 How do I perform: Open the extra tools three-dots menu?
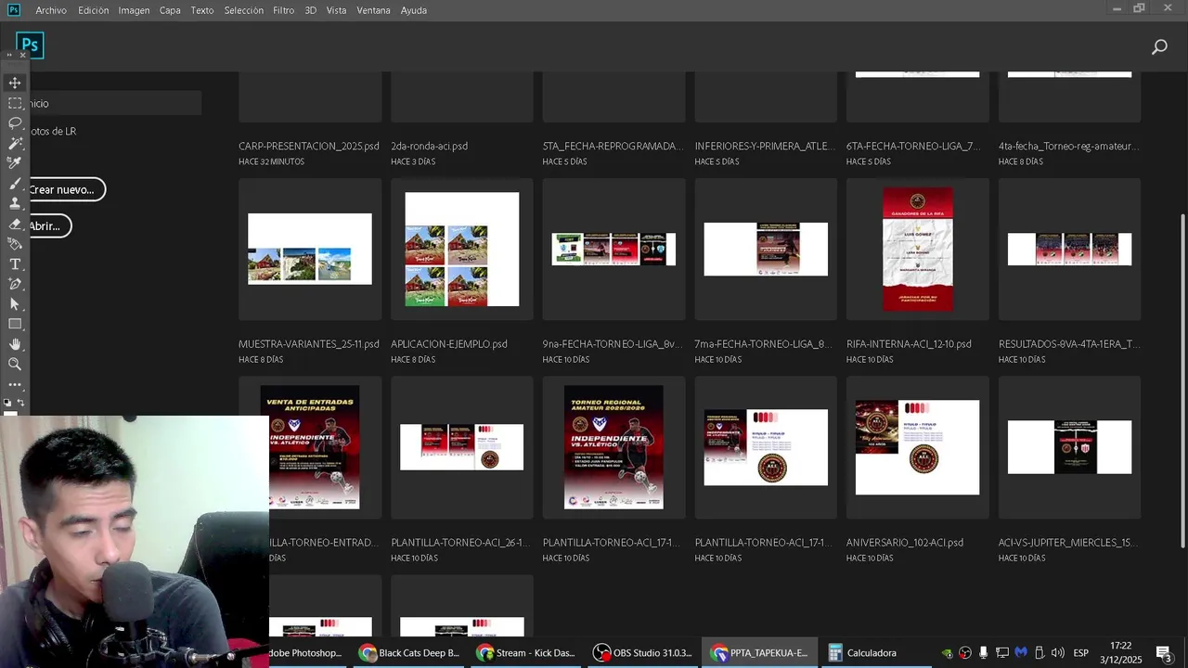(15, 384)
